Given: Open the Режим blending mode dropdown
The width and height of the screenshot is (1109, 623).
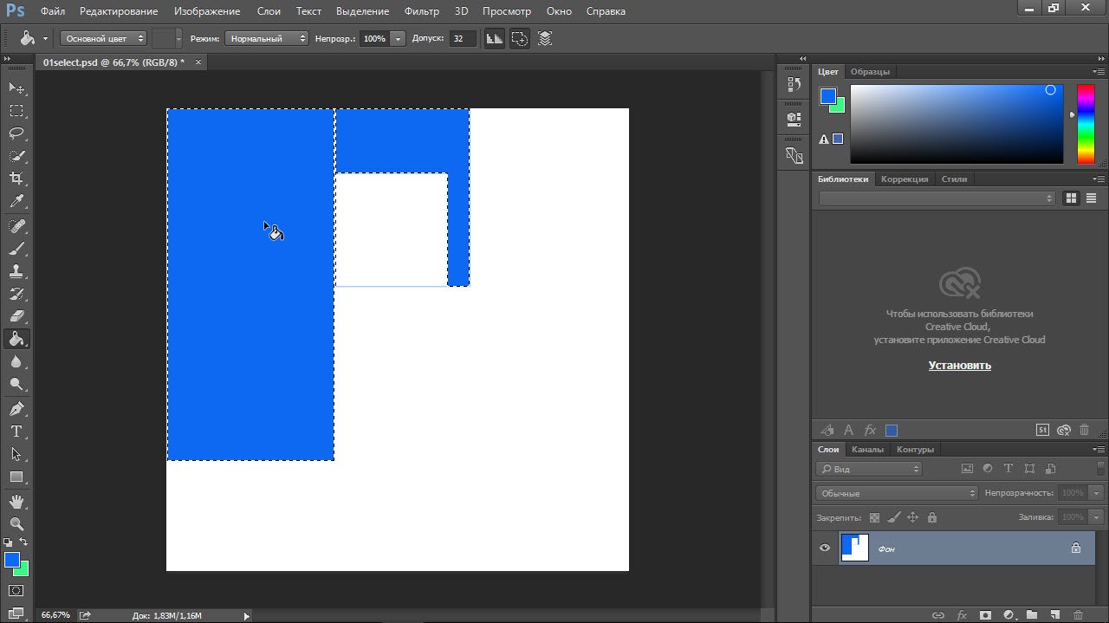Looking at the screenshot, I should coord(266,39).
